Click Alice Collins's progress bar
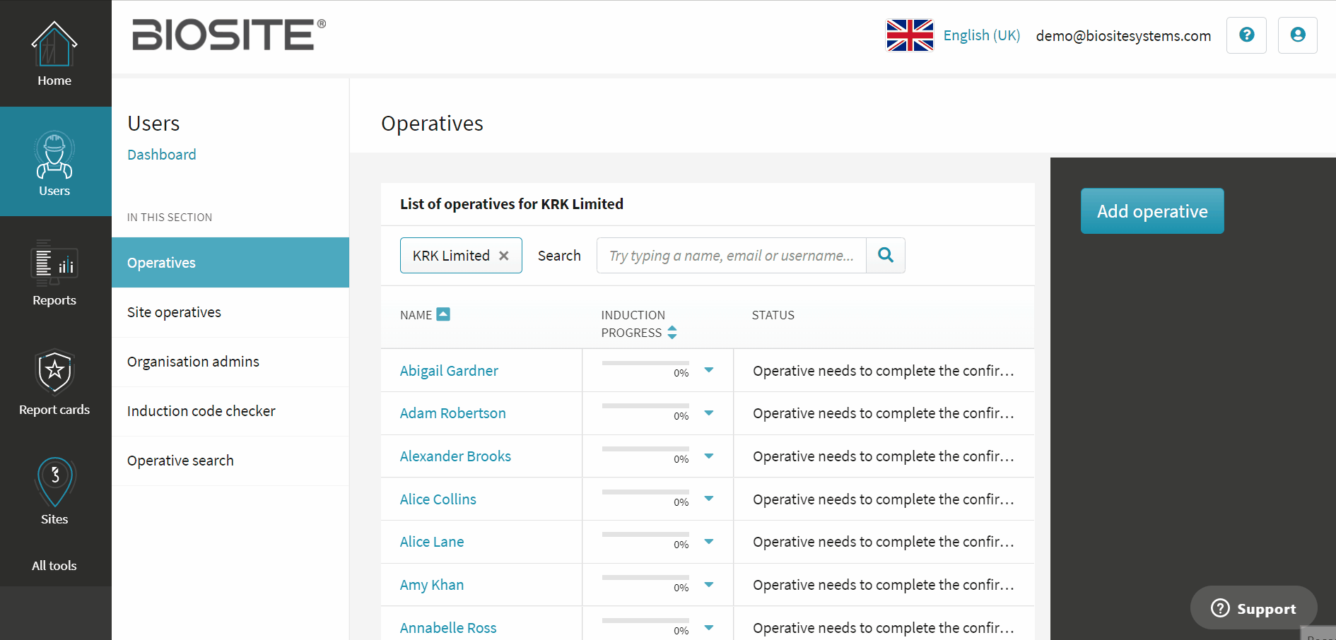 point(645,492)
